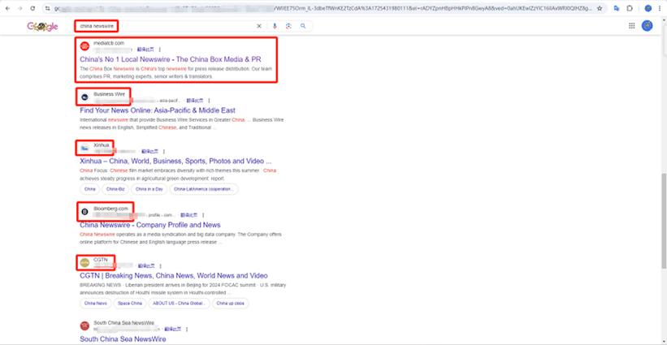Open more options for the mediatcb.com result
The width and height of the screenshot is (667, 345).
(x=160, y=50)
